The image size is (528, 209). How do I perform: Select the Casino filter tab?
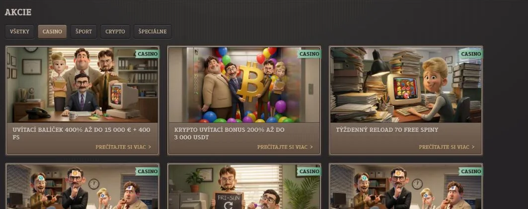click(x=52, y=32)
